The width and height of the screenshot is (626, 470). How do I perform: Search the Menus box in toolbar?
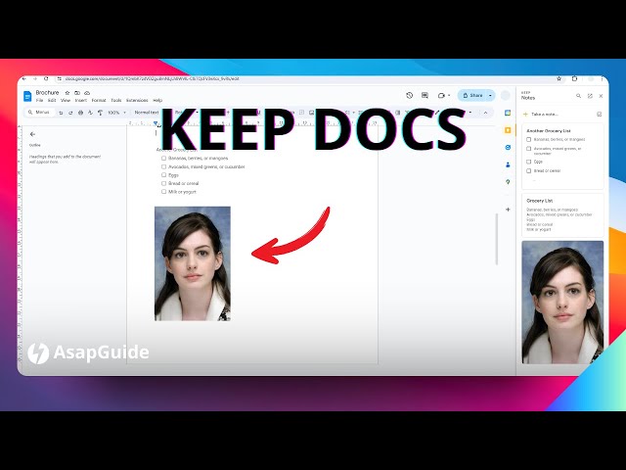coord(39,113)
